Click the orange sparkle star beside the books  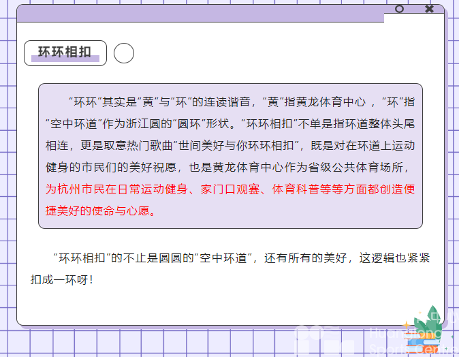pyautogui.click(x=406, y=326)
